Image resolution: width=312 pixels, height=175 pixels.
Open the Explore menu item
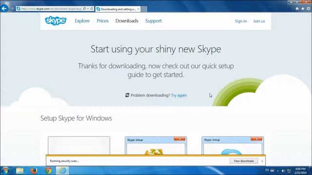click(x=82, y=21)
